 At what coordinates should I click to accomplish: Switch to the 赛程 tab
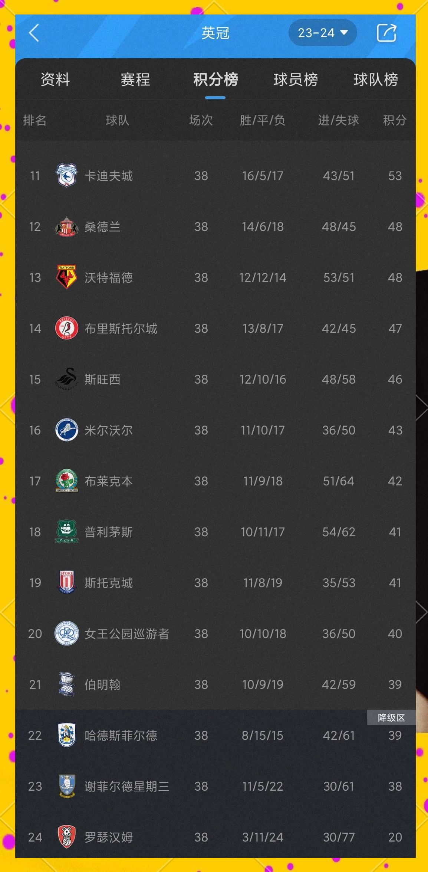135,79
